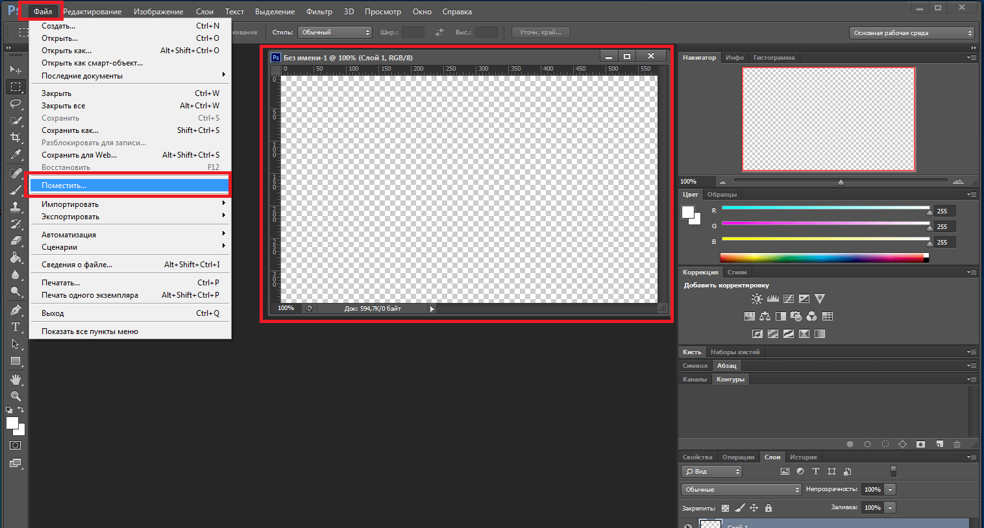Open the blend mode Обычные dropdown
This screenshot has width=984, height=528.
741,490
